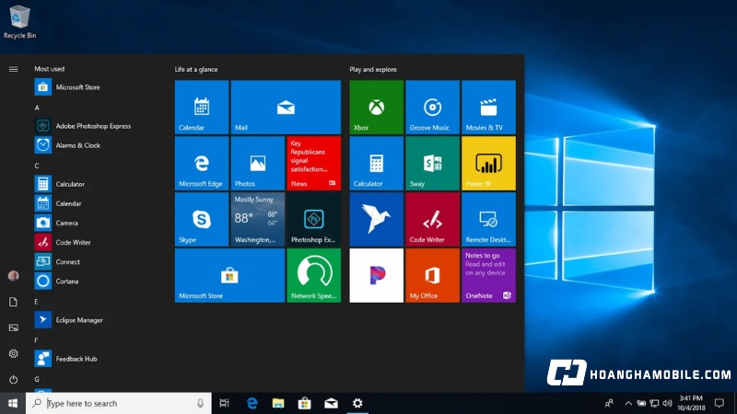737x414 pixels.
Task: Open the Action Center notifications icon
Action: click(719, 403)
